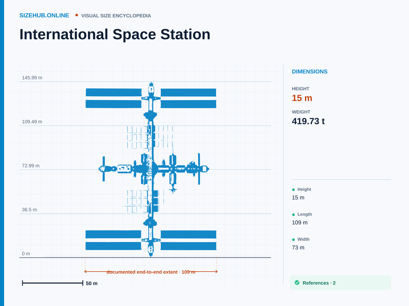The image size is (409, 306).
Task: Click the HEIGHT label above 15 m
Action: point(301,89)
